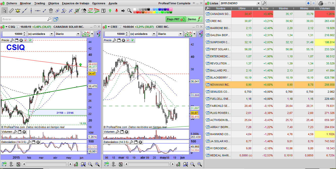Select the text box tool
This screenshot has height=169, width=336.
[103, 11]
